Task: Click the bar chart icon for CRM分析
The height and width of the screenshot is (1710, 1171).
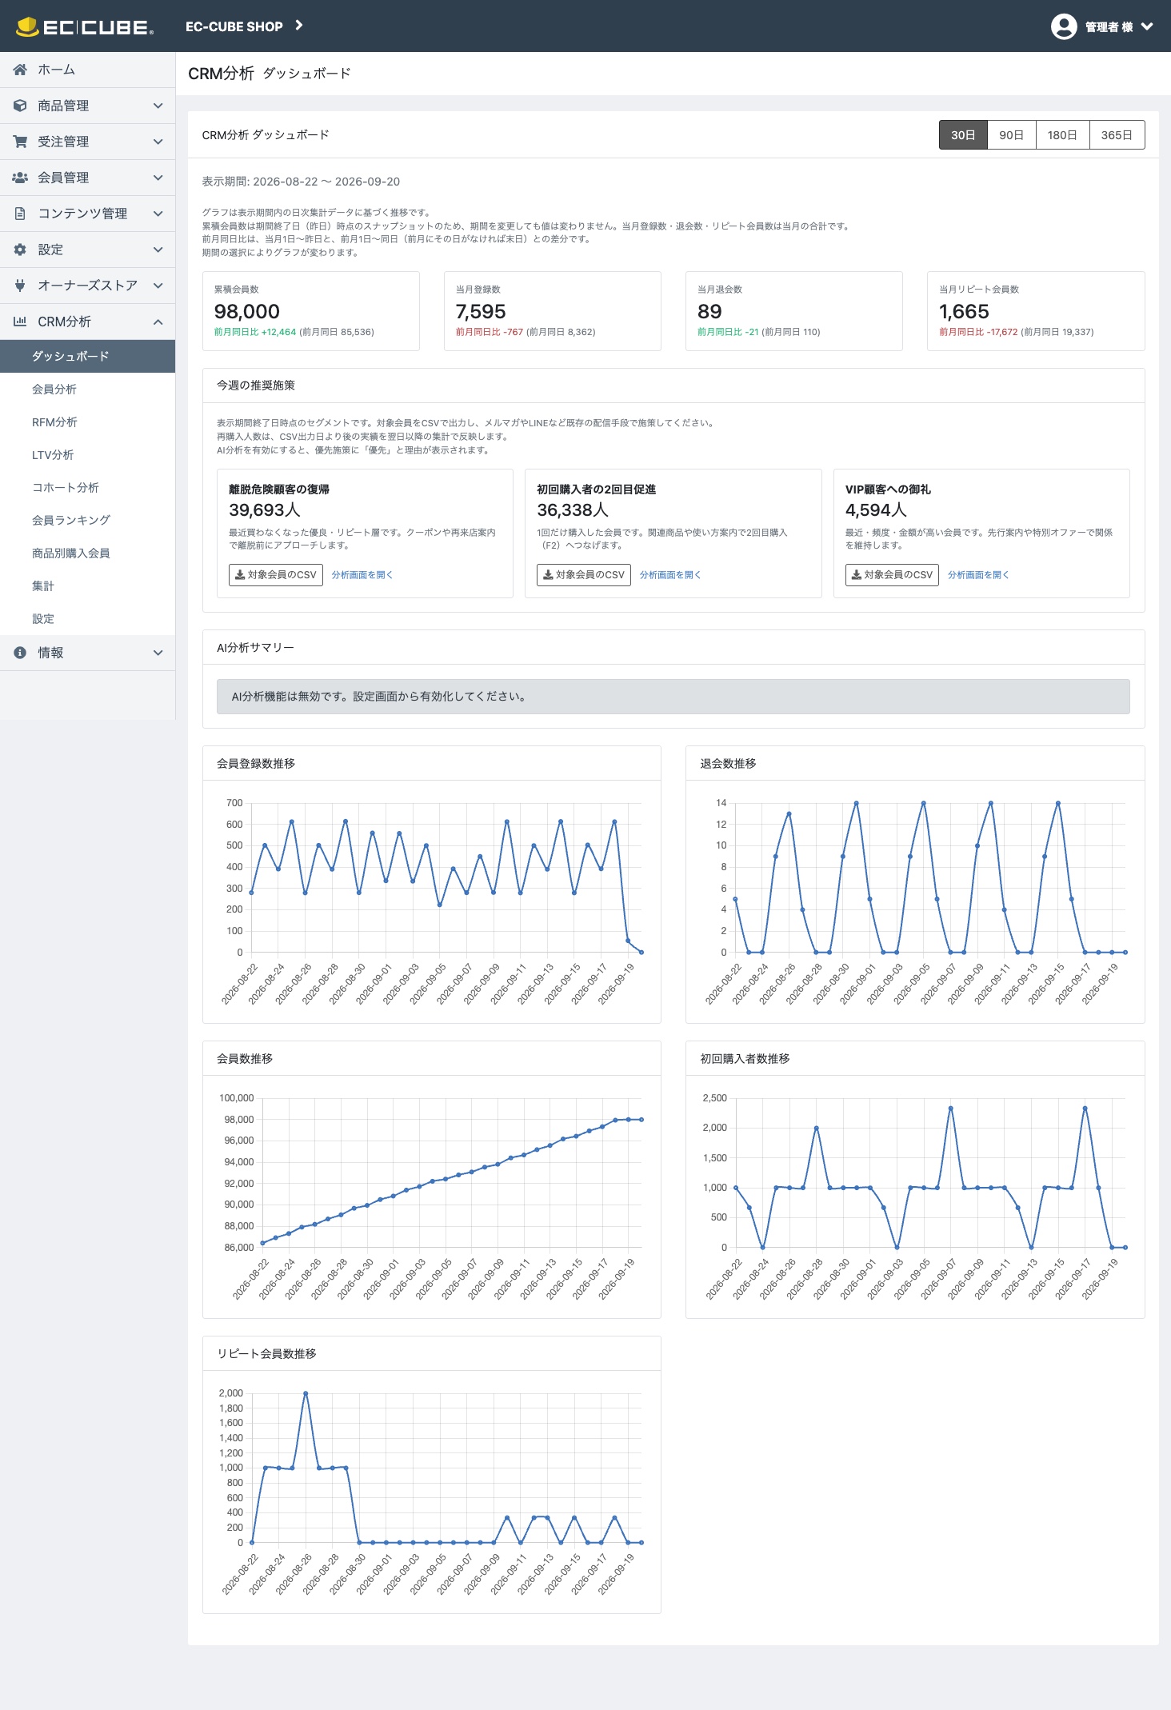Action: point(20,322)
